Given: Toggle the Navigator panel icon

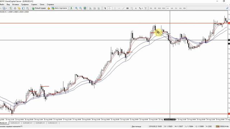Looking at the screenshot, I should 19,8.
